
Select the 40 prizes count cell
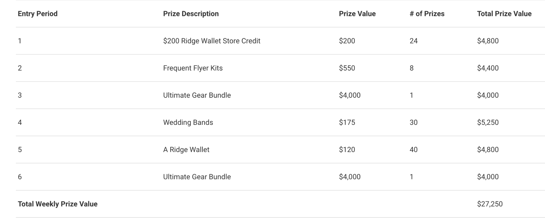coord(414,150)
